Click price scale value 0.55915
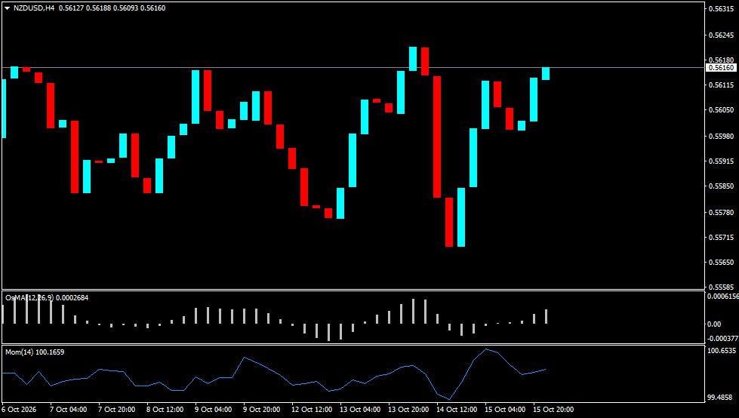This screenshot has width=739, height=418. click(x=721, y=161)
